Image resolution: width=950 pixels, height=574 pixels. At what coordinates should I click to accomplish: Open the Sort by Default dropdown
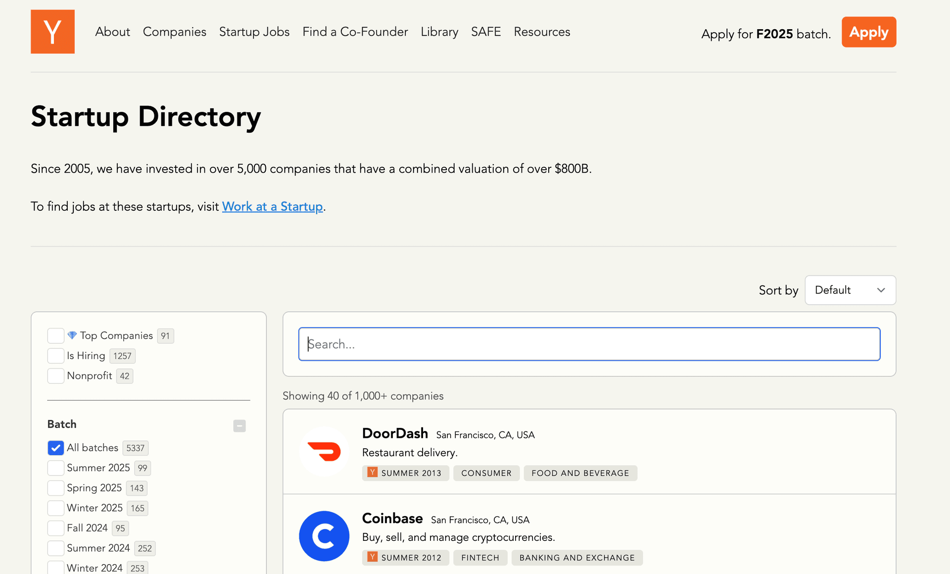point(850,290)
